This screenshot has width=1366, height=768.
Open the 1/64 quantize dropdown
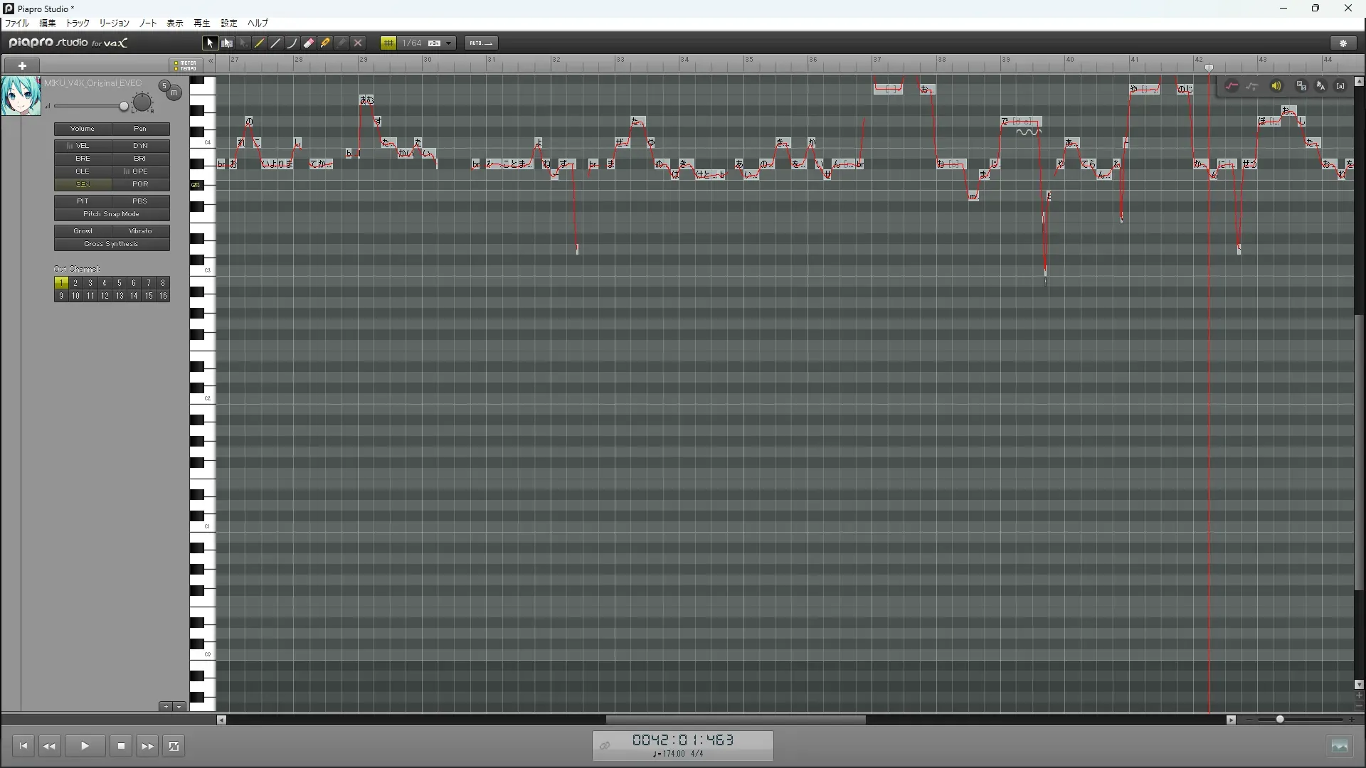tap(448, 43)
